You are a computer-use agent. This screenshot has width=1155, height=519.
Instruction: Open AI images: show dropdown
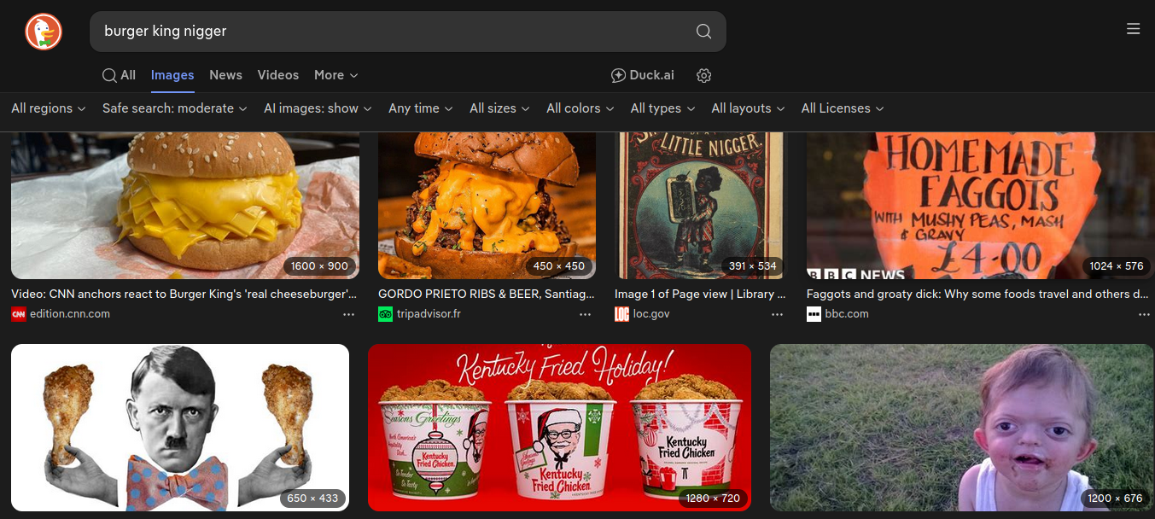(x=318, y=108)
